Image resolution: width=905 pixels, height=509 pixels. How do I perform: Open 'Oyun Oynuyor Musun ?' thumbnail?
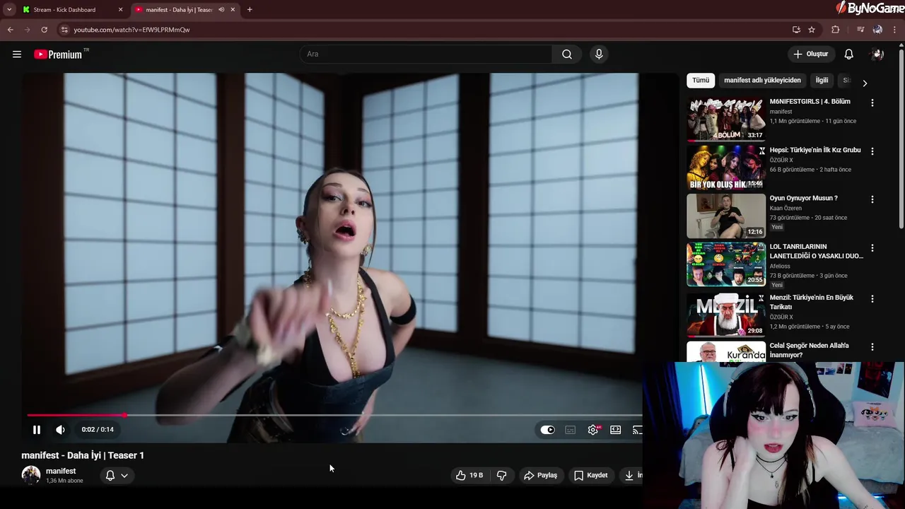point(726,216)
